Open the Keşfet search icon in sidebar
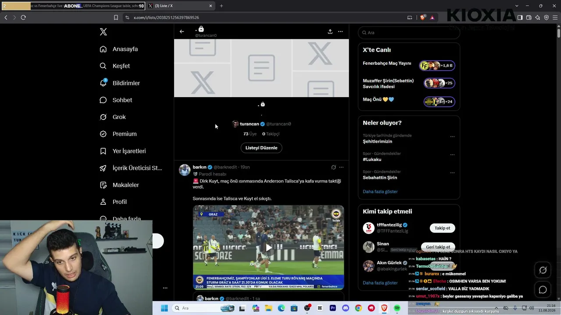561x315 pixels. point(103,66)
